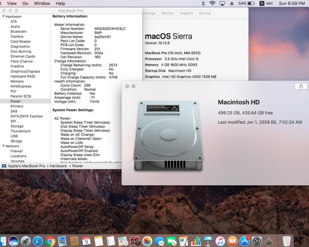
Task: Open the AirPlay display menu
Action: (222, 3)
